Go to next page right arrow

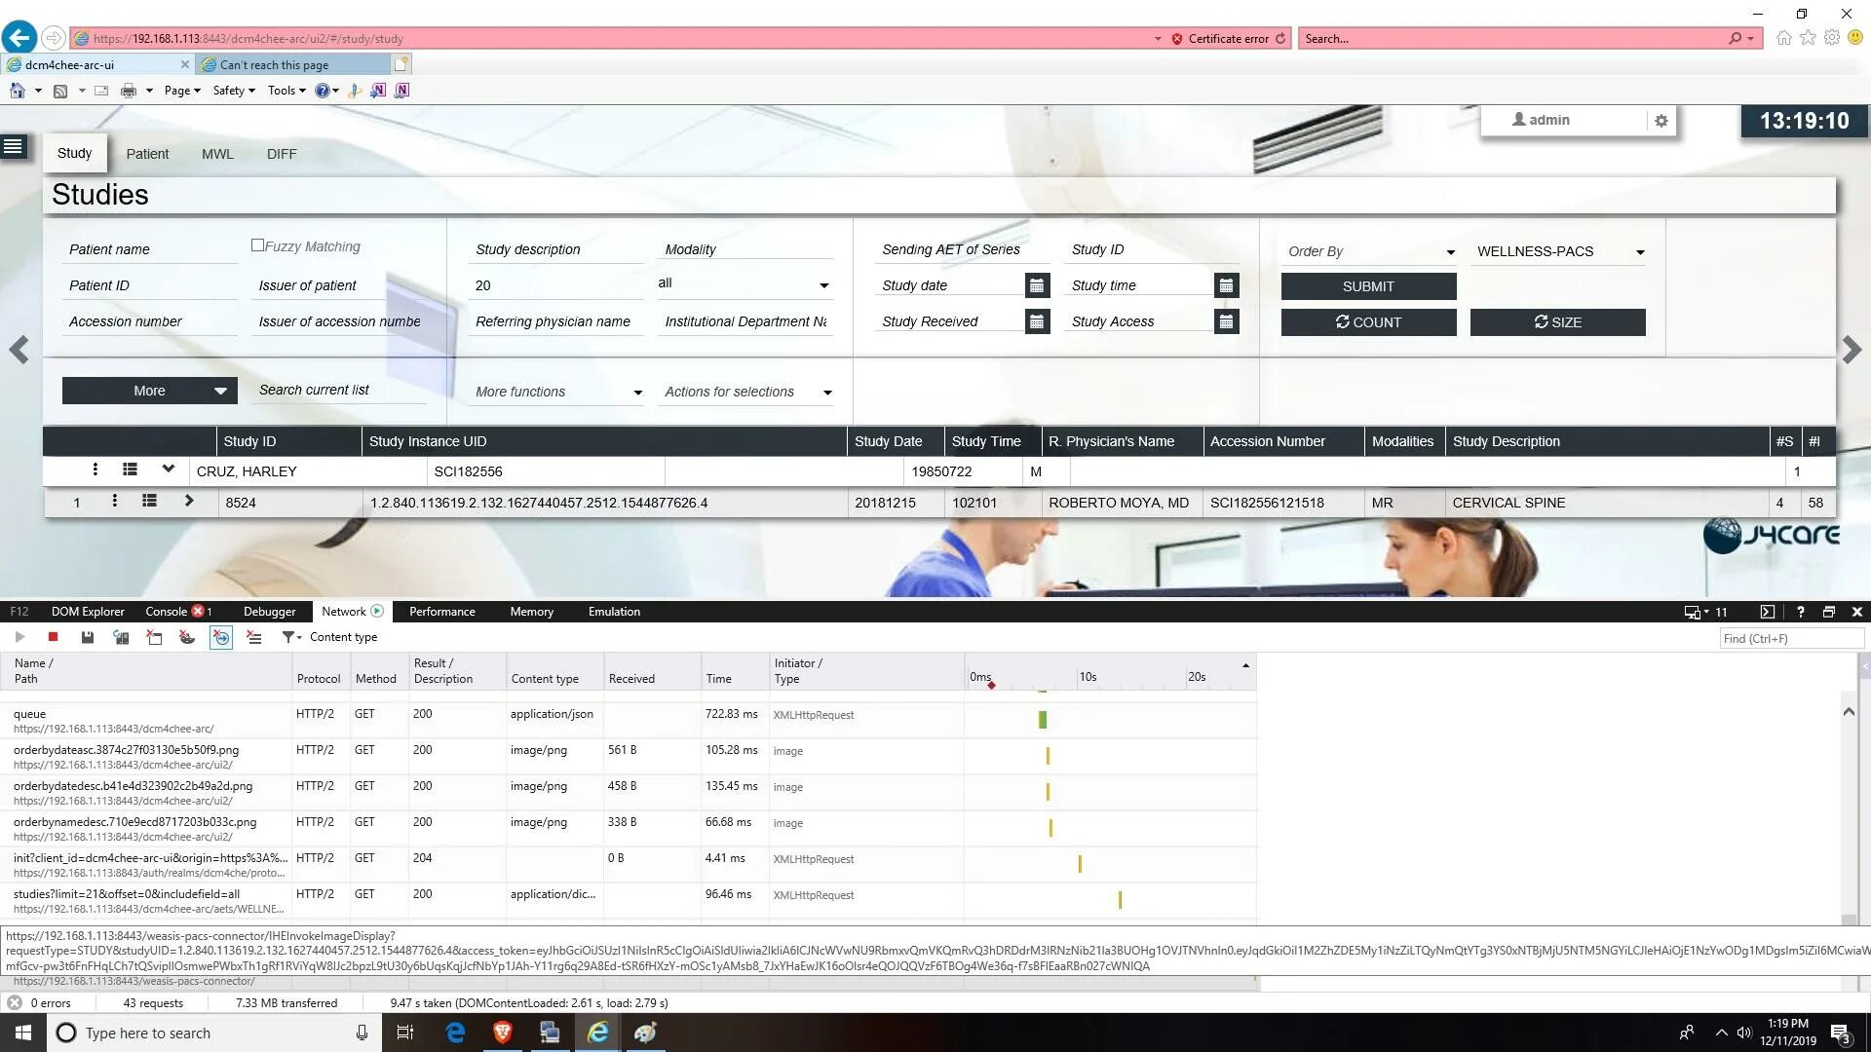pos(1852,350)
